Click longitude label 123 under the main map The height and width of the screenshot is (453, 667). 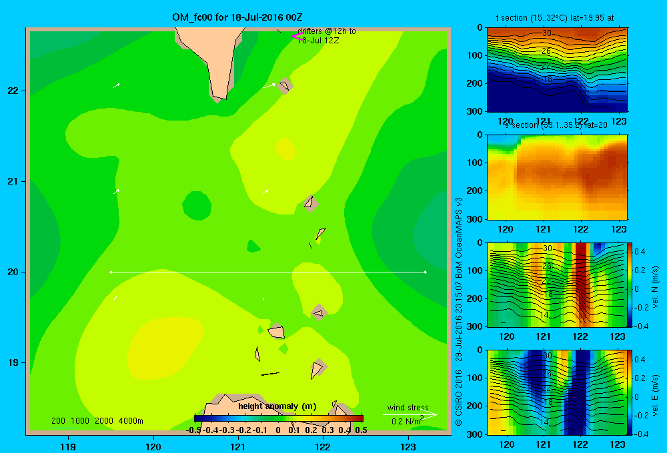[408, 447]
